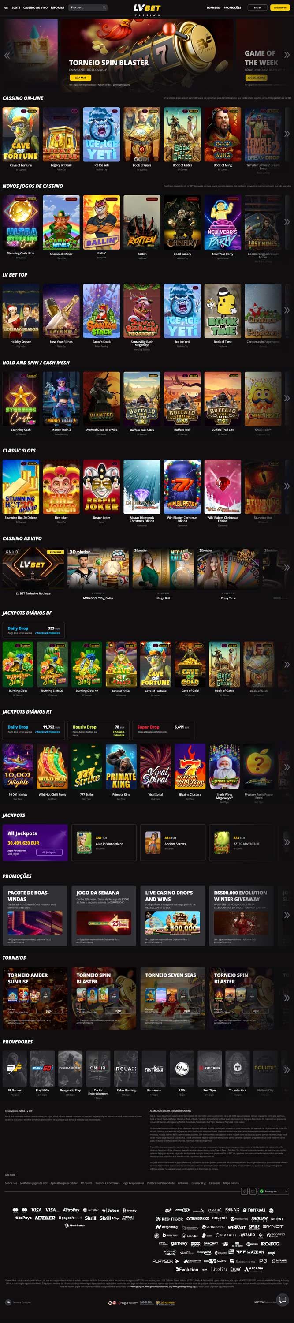Expand the Provedores row with right arrow

click(287, 1069)
